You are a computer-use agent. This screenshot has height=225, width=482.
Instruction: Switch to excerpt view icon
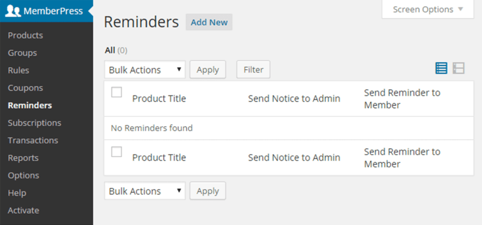coord(458,68)
